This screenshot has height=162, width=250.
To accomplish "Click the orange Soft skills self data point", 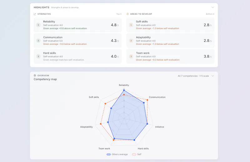I will [x=105, y=104].
